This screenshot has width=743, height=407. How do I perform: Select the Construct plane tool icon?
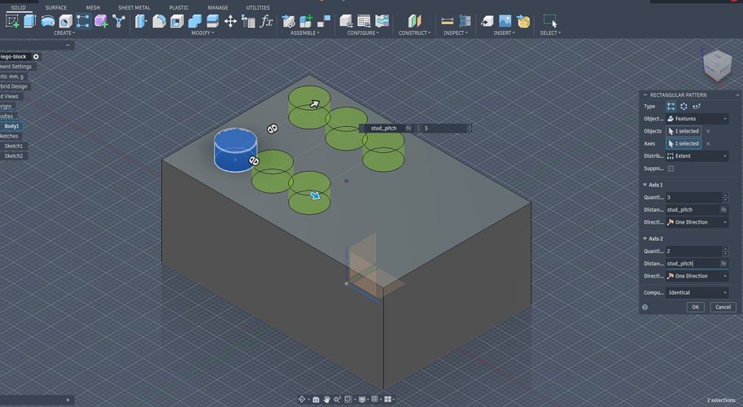coord(414,21)
